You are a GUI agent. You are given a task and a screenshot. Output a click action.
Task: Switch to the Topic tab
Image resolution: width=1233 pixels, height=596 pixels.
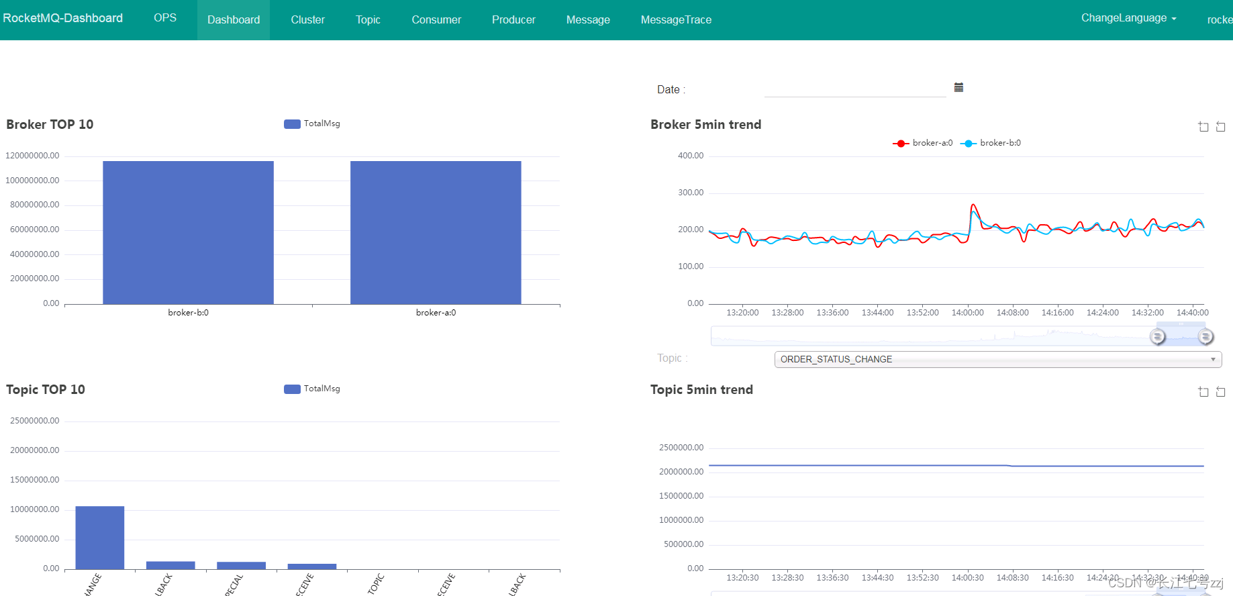point(368,20)
